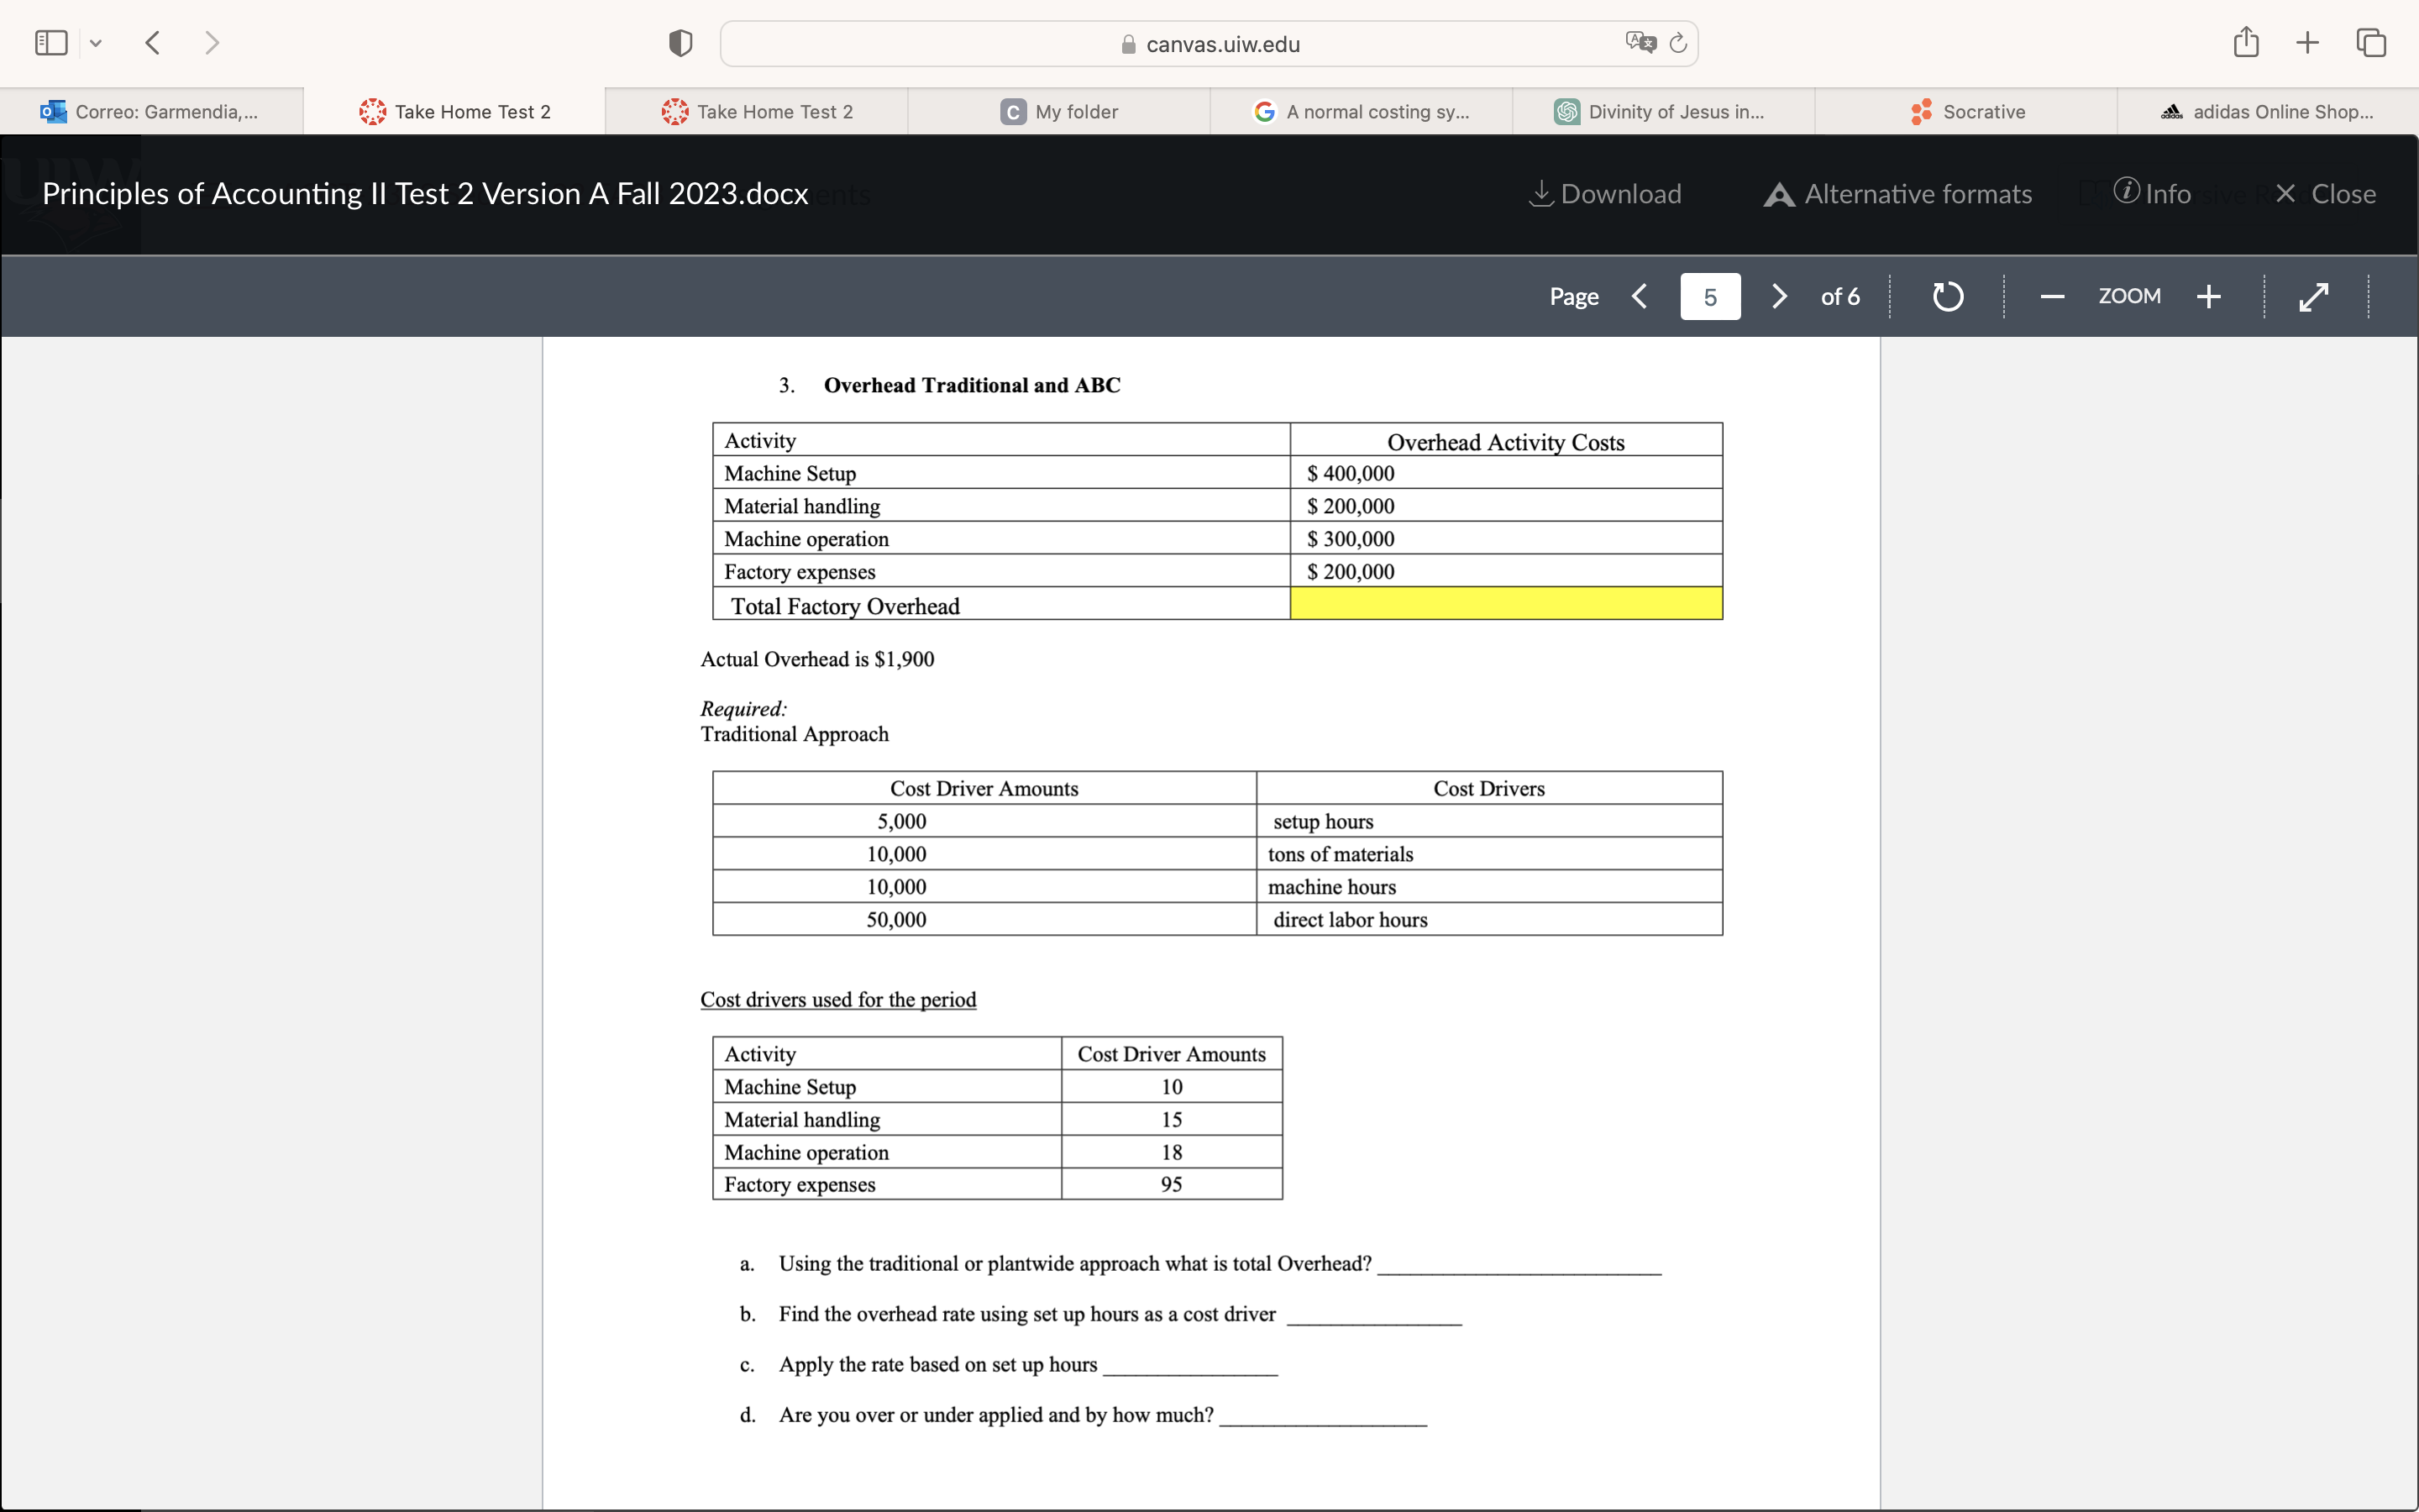Switch to the My folder tab

point(1059,112)
